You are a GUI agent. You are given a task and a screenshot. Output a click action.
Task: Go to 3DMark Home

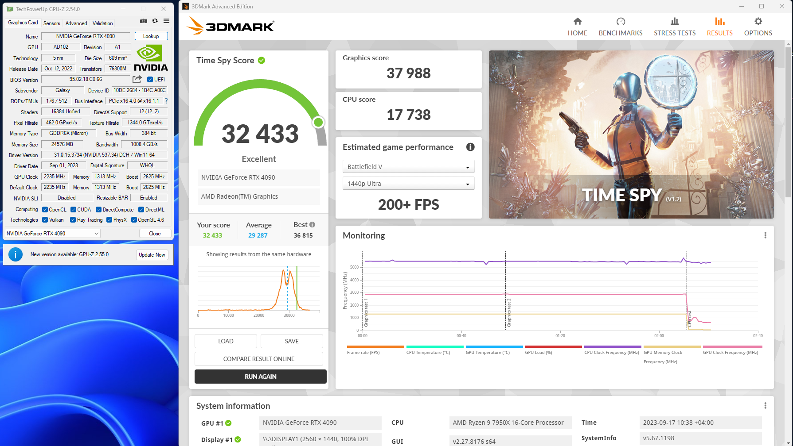point(577,27)
